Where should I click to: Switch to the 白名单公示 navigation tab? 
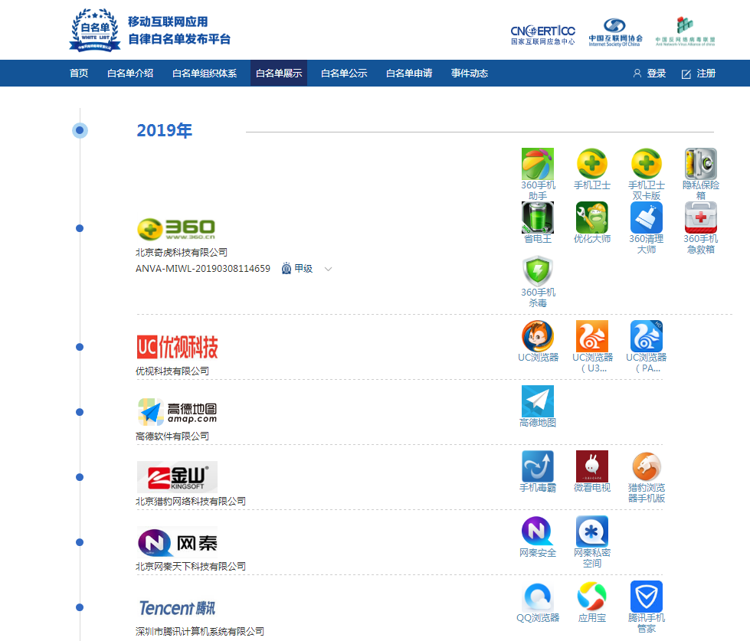point(344,74)
